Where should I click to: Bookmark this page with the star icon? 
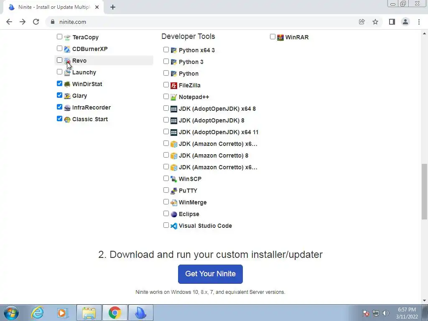click(376, 22)
